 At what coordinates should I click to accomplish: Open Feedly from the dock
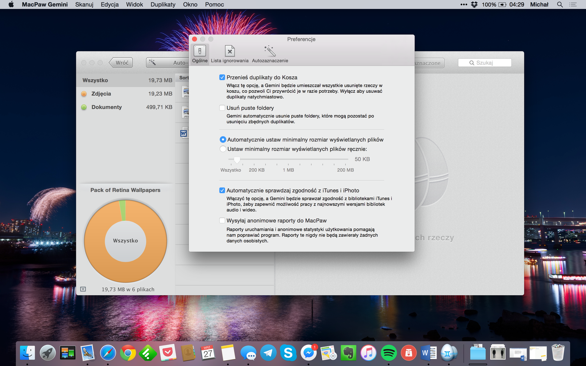[148, 353]
